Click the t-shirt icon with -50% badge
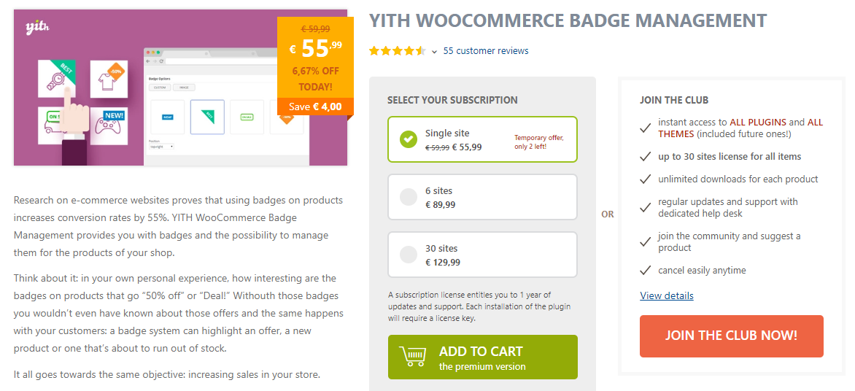 pyautogui.click(x=108, y=79)
